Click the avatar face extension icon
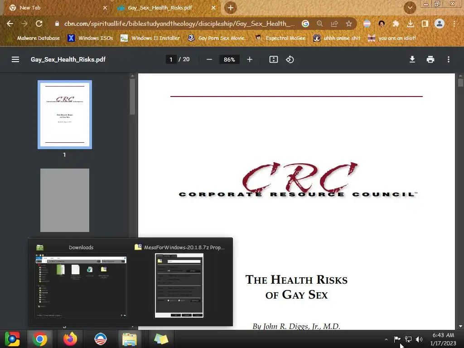The width and height of the screenshot is (464, 348). [382, 24]
